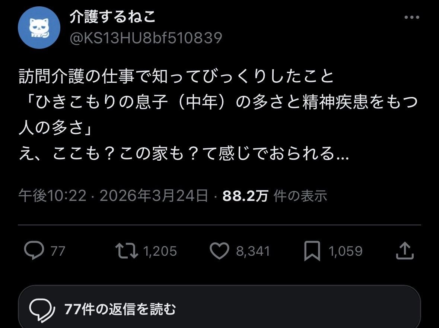Click the double speech bubble replies icon

42,310
